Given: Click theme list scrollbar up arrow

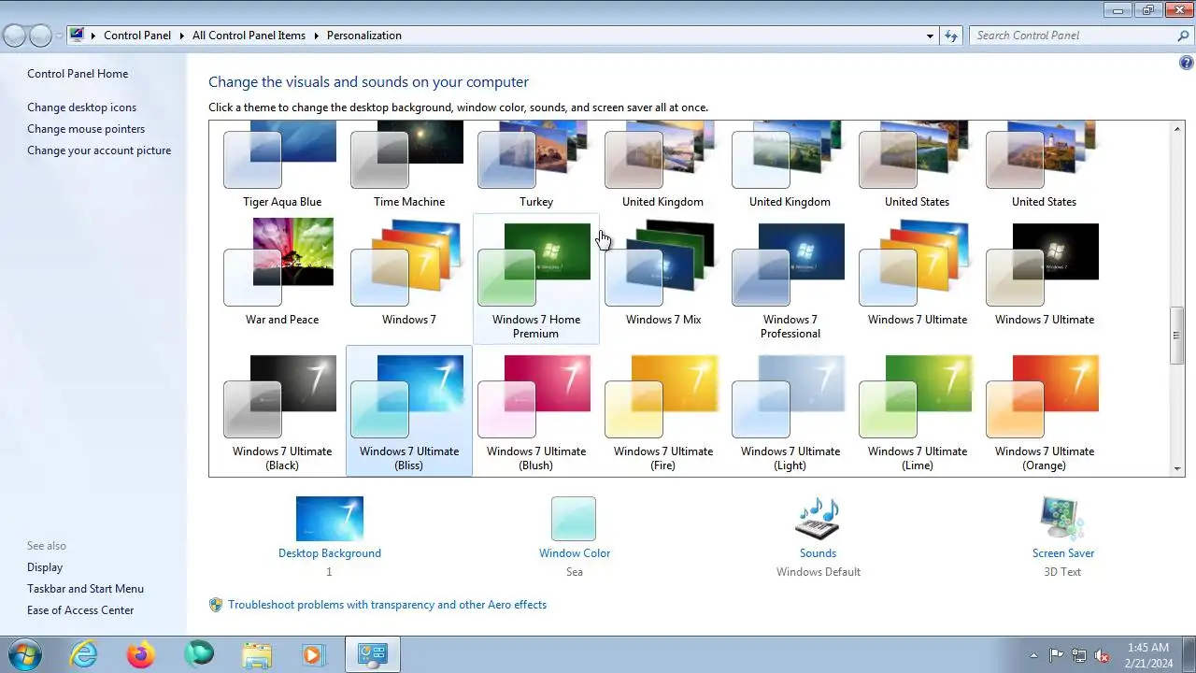Looking at the screenshot, I should pos(1177,129).
